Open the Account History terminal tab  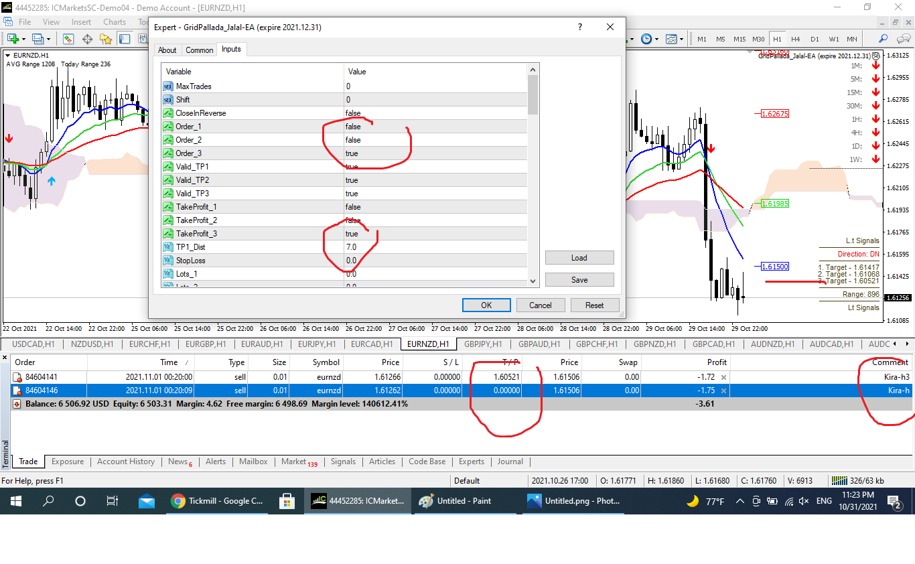coord(125,462)
